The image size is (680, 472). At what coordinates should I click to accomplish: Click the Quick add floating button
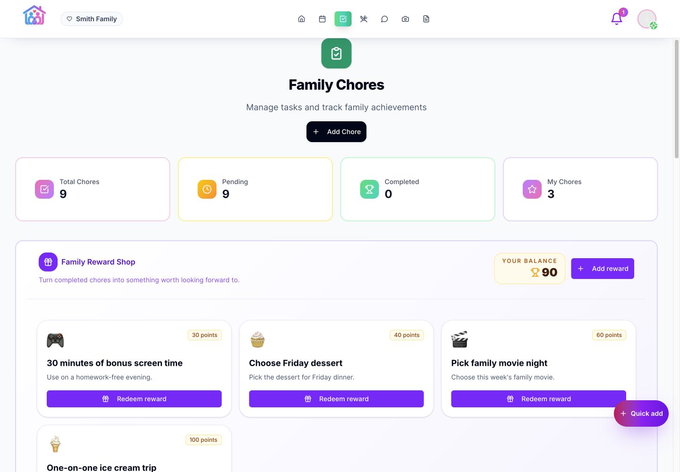[641, 413]
